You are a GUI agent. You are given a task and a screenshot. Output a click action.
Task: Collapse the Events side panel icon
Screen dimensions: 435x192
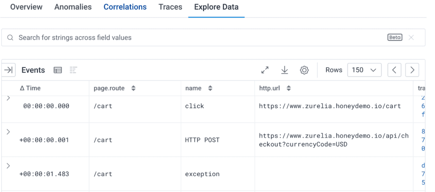9,70
